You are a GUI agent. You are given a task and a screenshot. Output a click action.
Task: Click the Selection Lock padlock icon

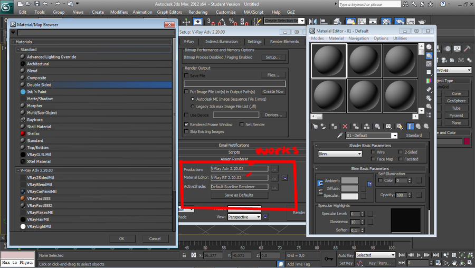coord(184,255)
